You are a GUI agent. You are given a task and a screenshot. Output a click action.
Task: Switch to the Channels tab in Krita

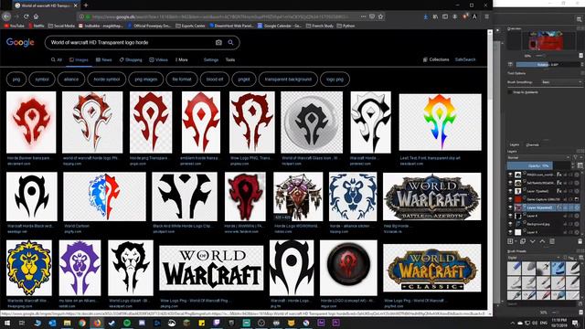532,144
